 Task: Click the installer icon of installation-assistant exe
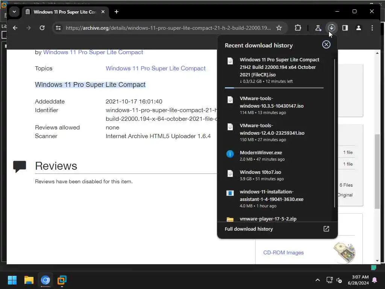[230, 193]
